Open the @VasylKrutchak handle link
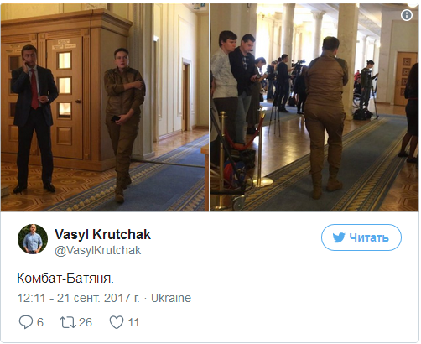421x344 pixels. (x=98, y=250)
